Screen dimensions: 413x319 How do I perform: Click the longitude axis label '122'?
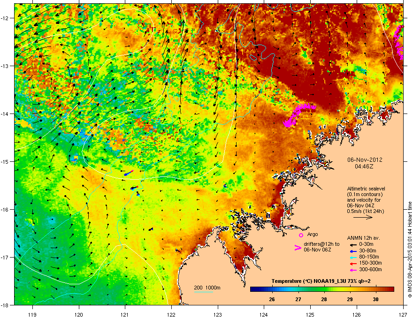(x=171, y=314)
